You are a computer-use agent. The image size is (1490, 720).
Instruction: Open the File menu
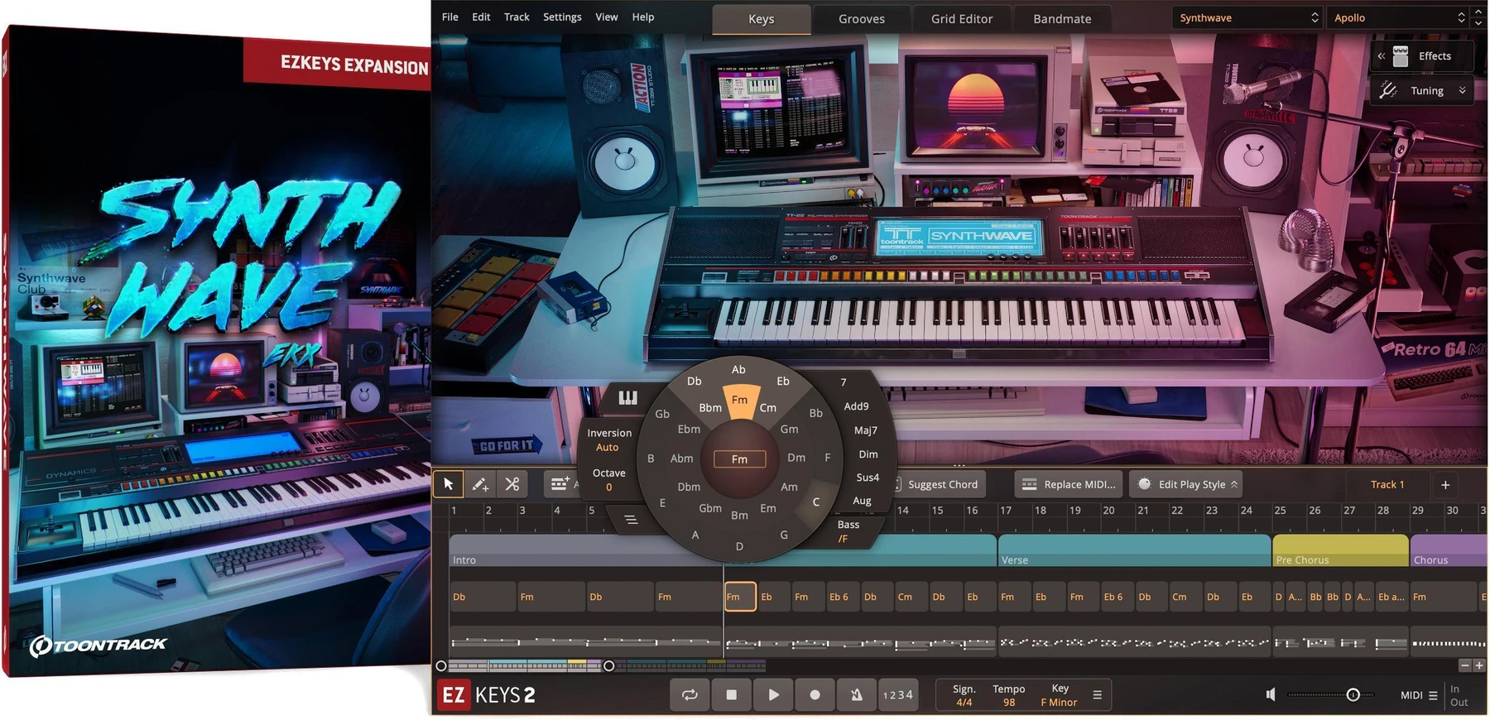450,17
